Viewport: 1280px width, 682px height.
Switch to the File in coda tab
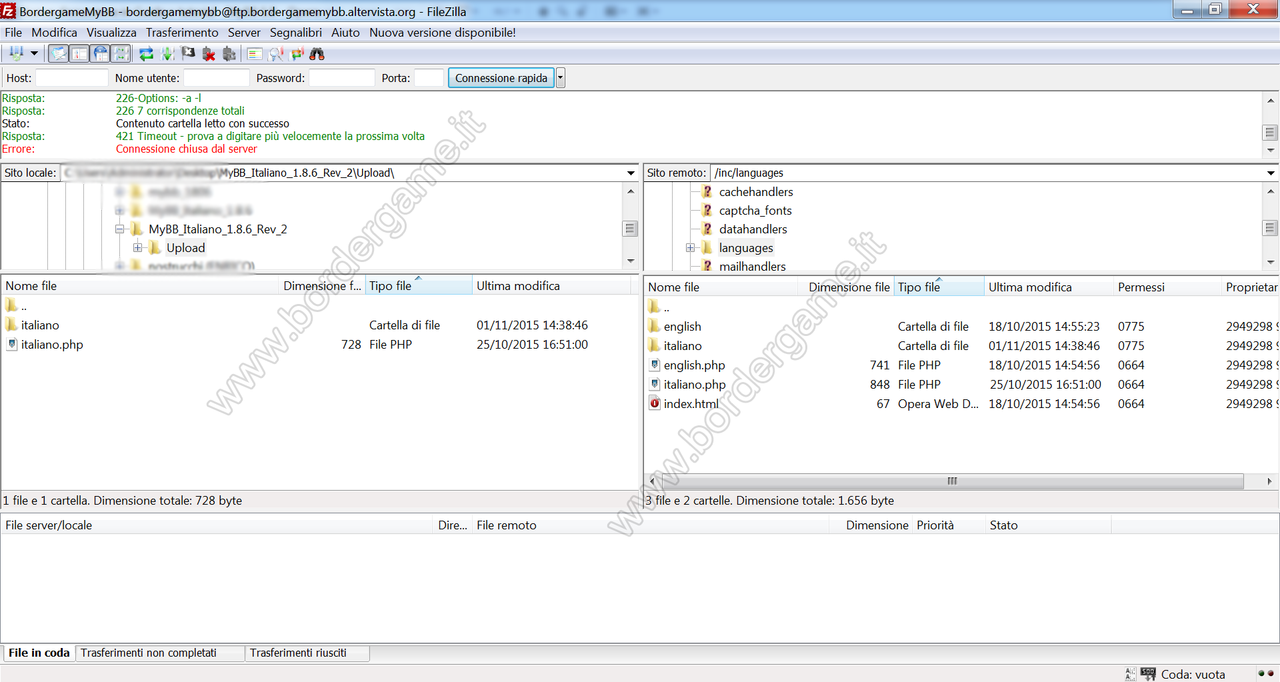point(39,653)
